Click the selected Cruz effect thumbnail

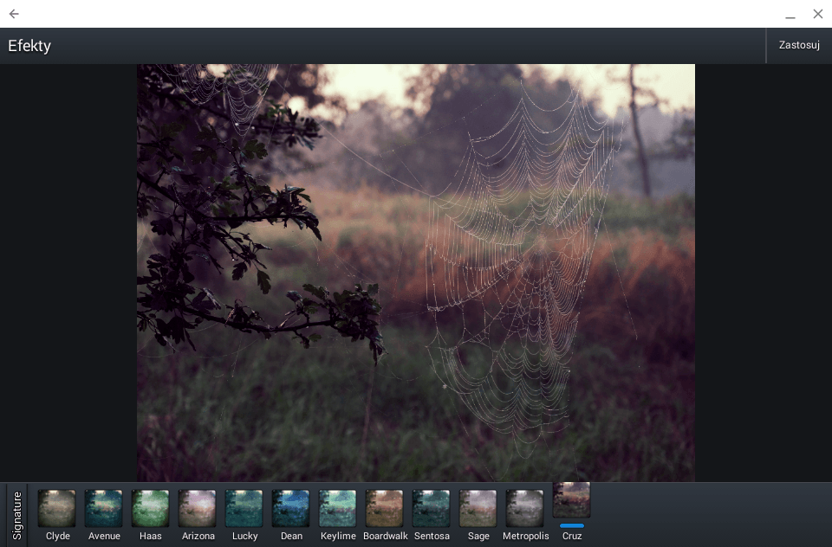pyautogui.click(x=571, y=499)
